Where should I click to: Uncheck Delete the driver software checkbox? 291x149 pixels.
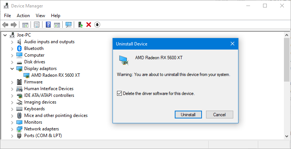point(119,93)
